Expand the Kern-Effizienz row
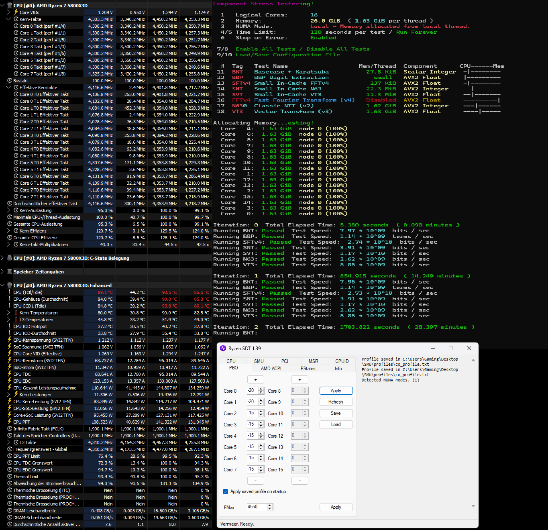The image size is (548, 530). [8, 230]
